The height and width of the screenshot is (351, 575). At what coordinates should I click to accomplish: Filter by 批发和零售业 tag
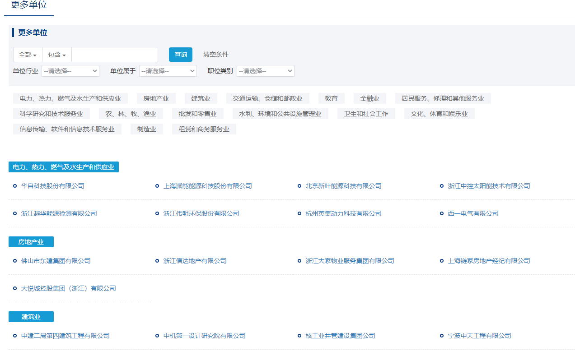point(198,114)
